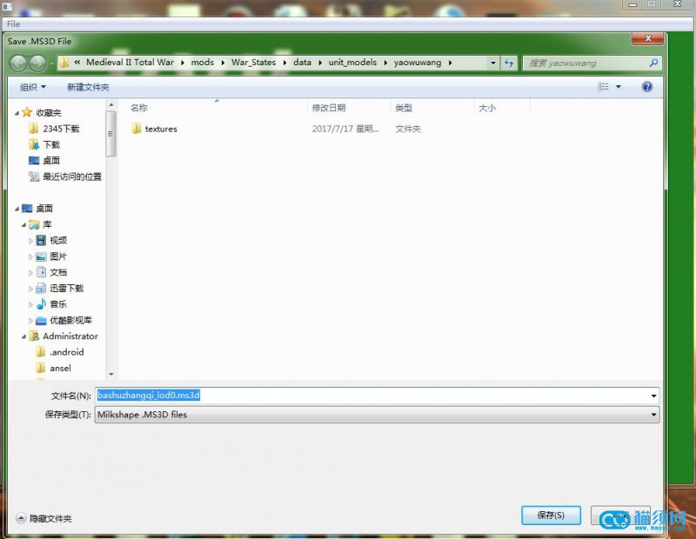Click the 2017/7/17 date of textures
The height and width of the screenshot is (539, 696).
click(345, 129)
